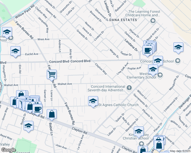
Task: Click the Map data ©2025 attribution
Action: pos(180,151)
